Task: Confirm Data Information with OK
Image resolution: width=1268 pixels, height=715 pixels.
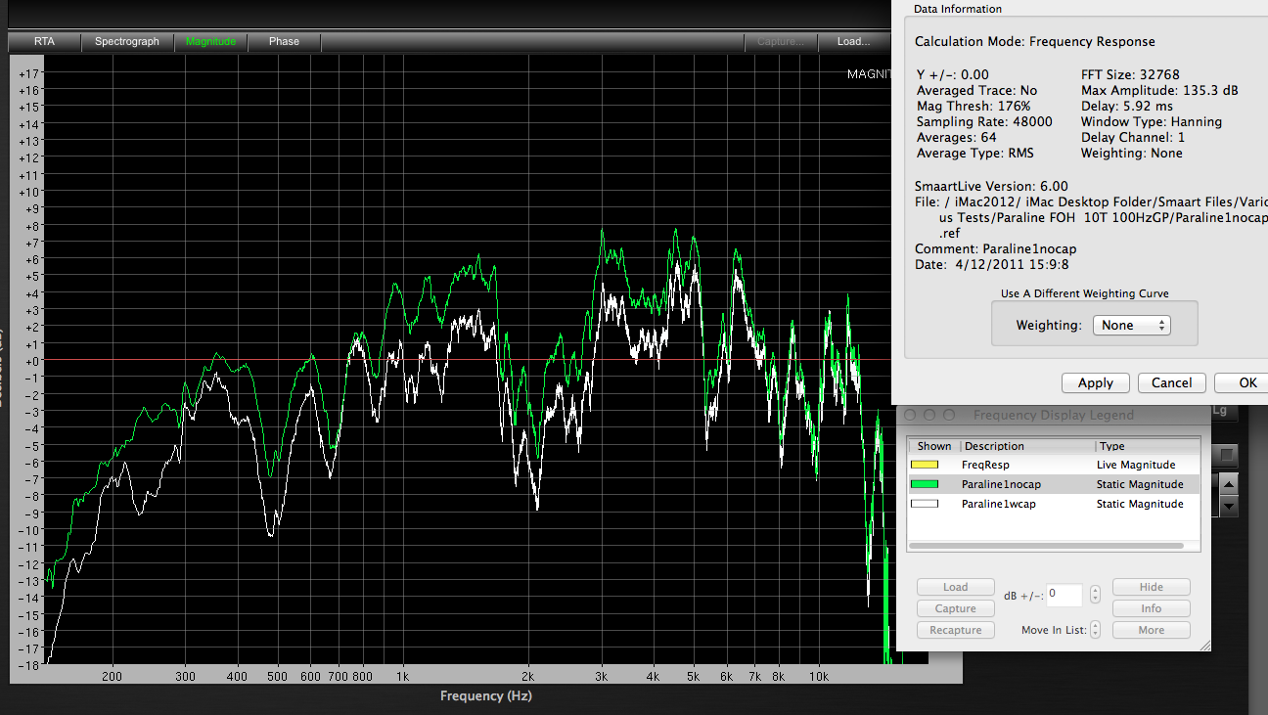Action: click(x=1243, y=383)
